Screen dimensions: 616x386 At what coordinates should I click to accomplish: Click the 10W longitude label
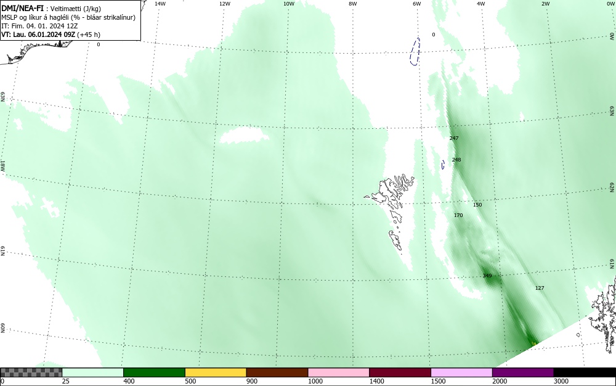[x=289, y=4]
